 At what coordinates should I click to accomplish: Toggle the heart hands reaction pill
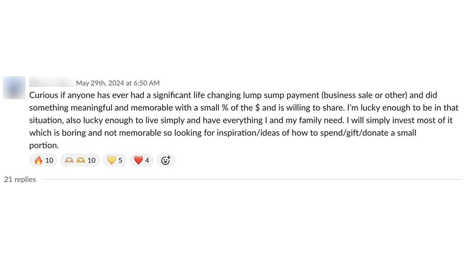pos(80,160)
